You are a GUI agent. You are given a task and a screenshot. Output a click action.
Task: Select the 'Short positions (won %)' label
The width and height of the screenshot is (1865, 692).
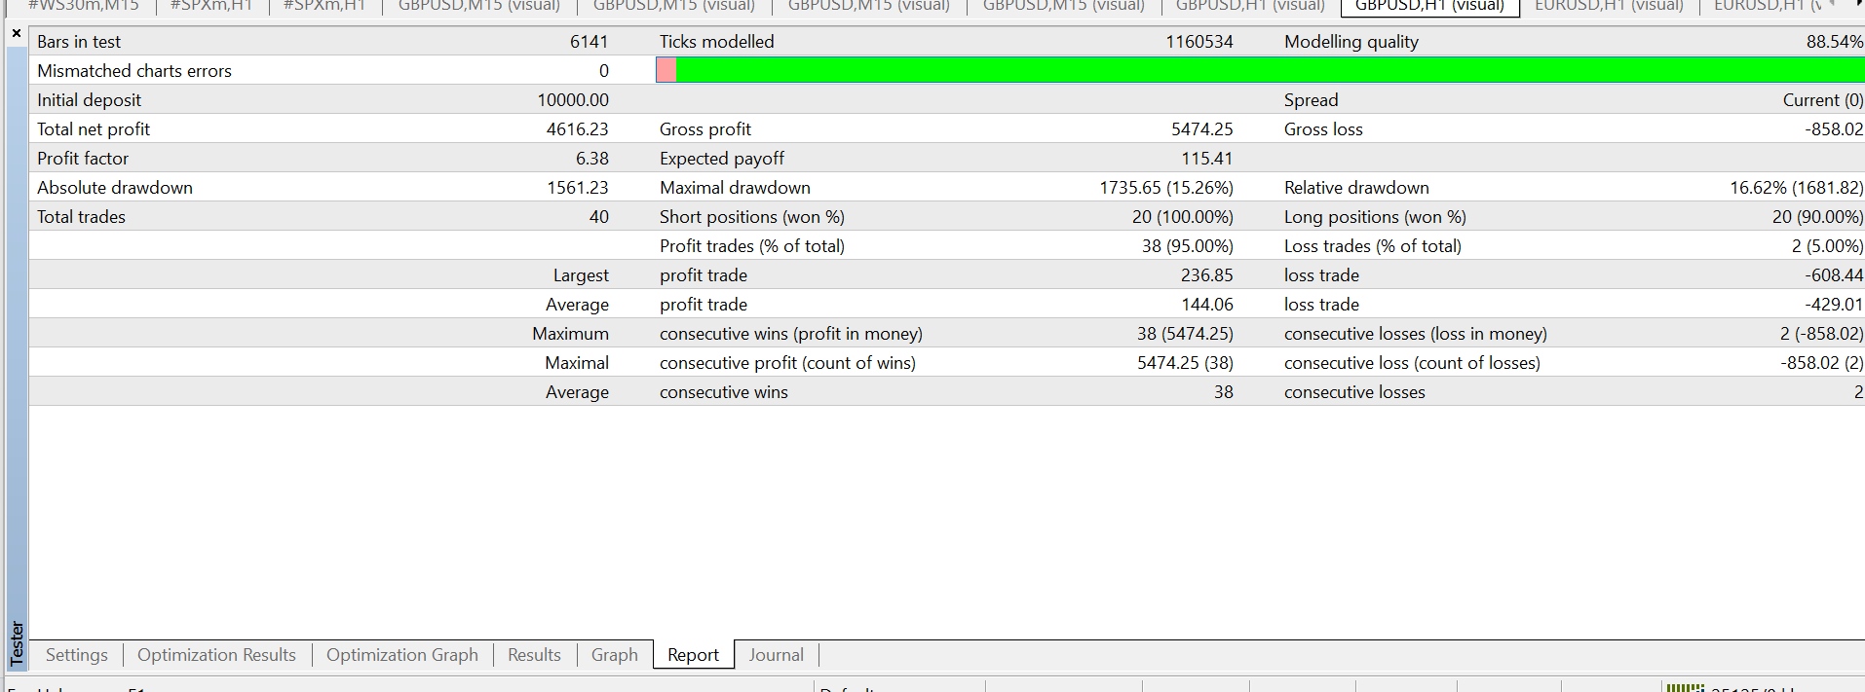pos(752,217)
